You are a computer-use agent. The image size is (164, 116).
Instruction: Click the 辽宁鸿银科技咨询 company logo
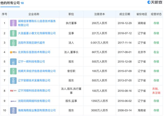coord(13,91)
